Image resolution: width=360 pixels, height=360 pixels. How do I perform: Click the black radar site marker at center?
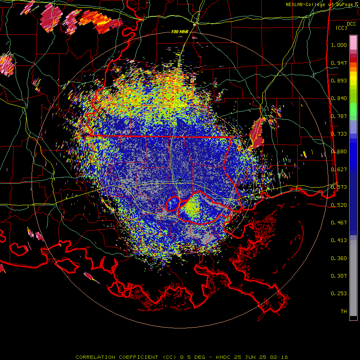point(180,180)
